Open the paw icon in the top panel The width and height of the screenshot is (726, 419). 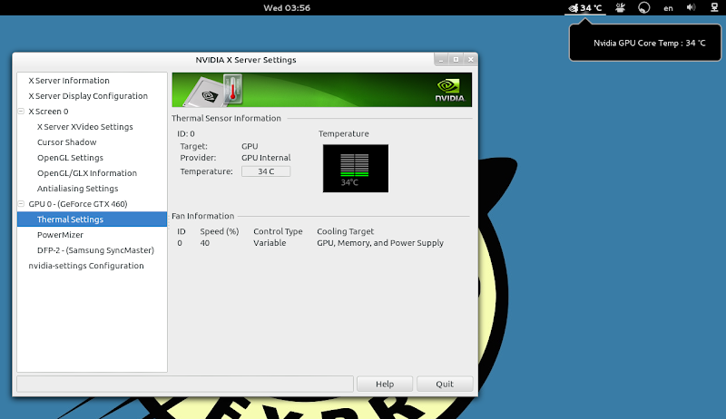click(621, 8)
